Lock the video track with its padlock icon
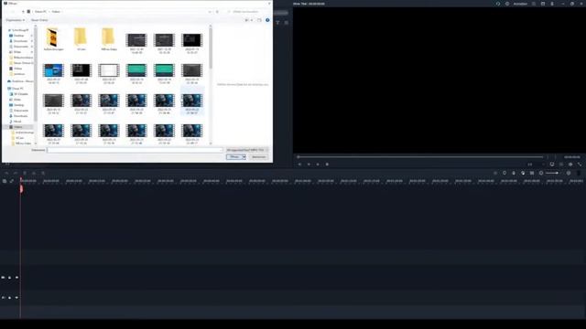 click(x=10, y=278)
